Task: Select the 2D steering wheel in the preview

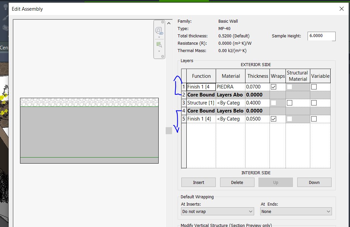Action: pyautogui.click(x=158, y=30)
